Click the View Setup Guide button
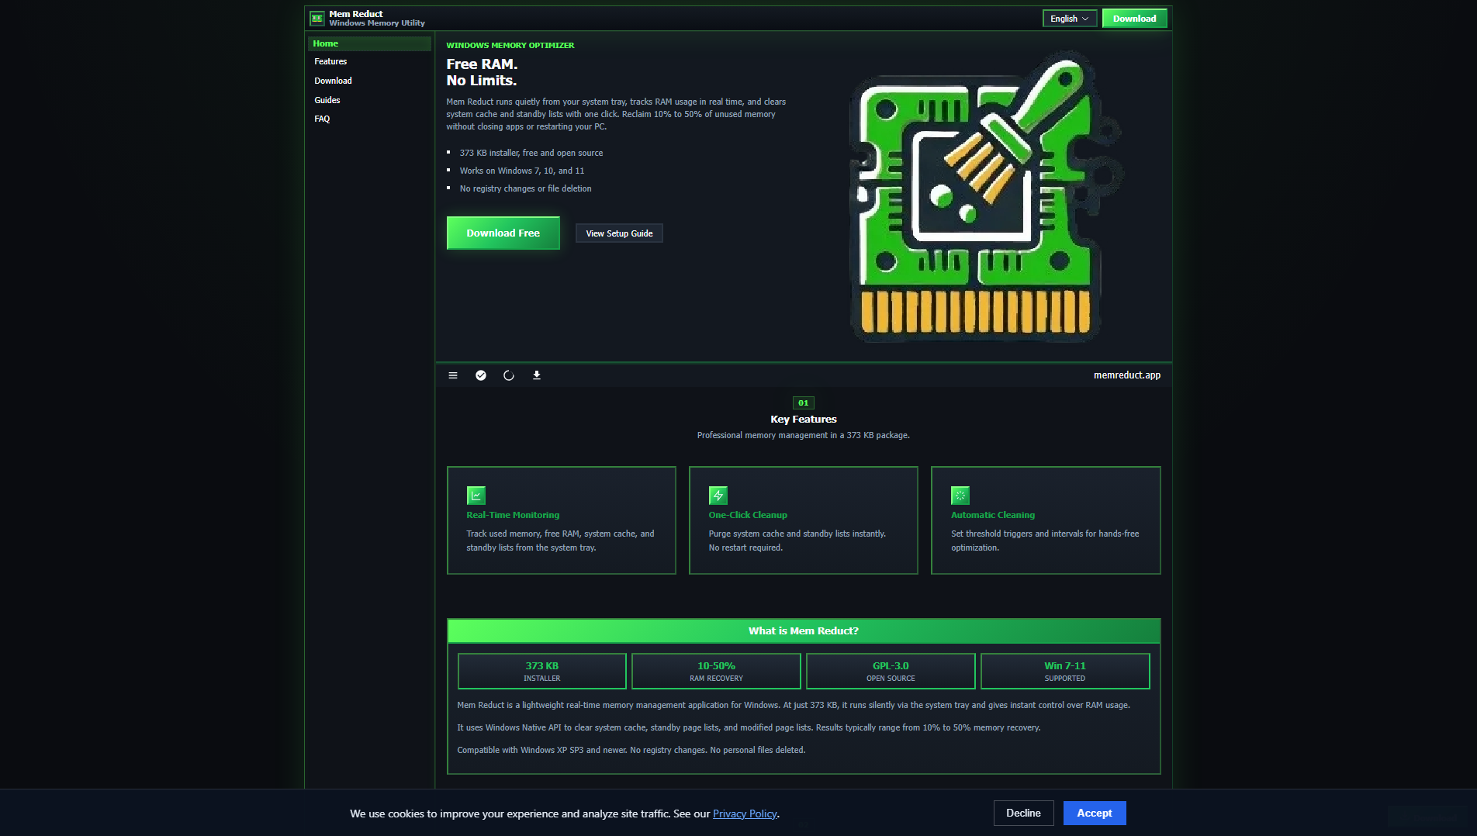This screenshot has width=1477, height=836. 619,233
